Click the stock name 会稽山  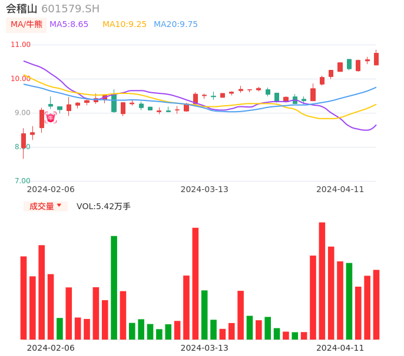[22, 9]
